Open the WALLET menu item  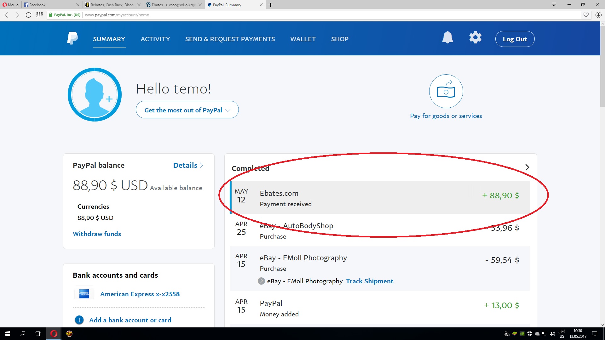302,39
